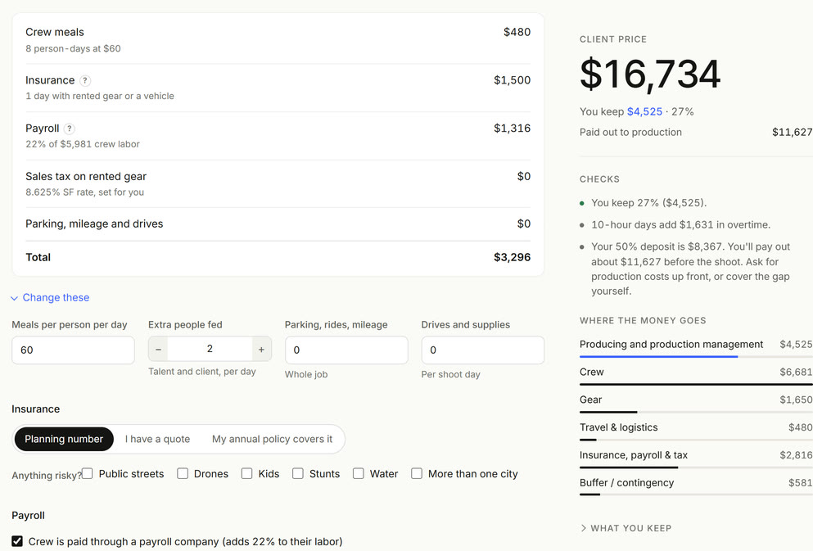
Task: Select the Insurance, payroll & tax row
Action: coord(696,458)
